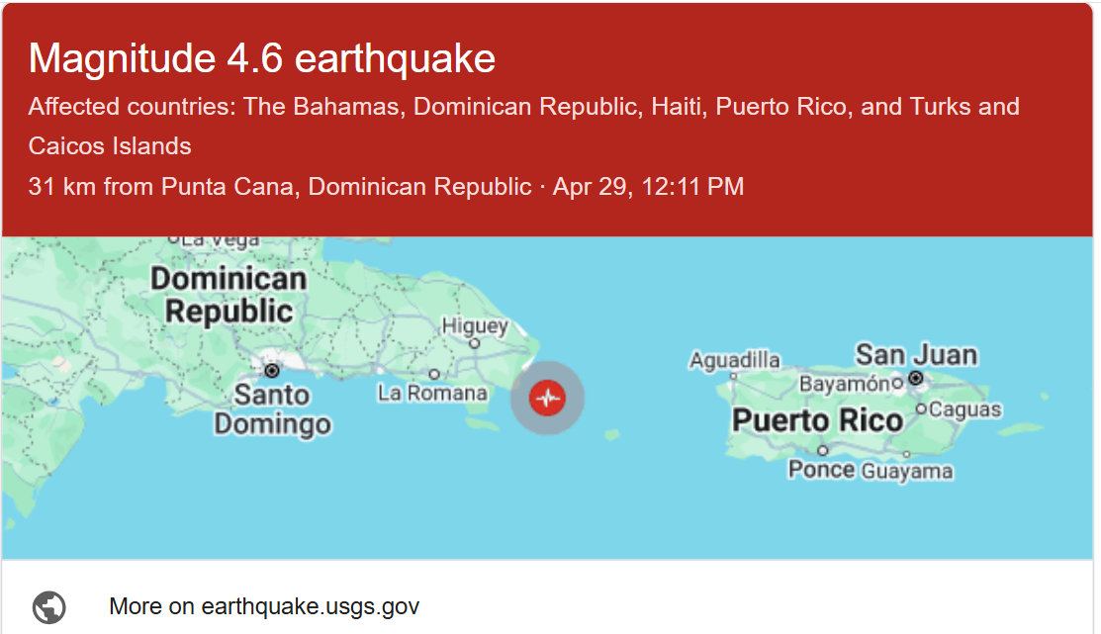Viewport: 1101px width, 634px height.
Task: Click the red earthquake epicenter marker
Action: (547, 398)
